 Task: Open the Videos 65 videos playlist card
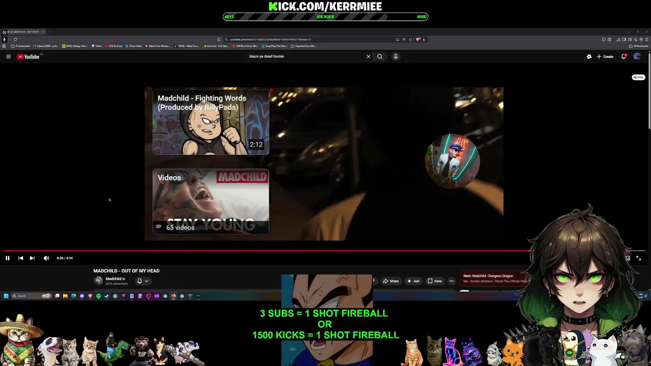click(x=211, y=202)
